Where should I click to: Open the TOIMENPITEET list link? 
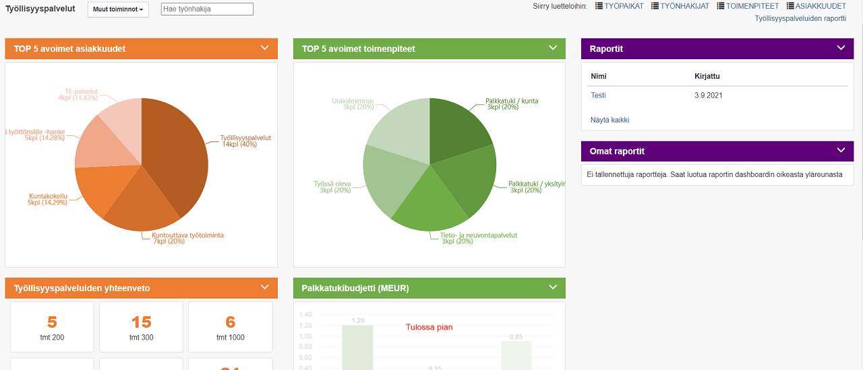(x=752, y=6)
